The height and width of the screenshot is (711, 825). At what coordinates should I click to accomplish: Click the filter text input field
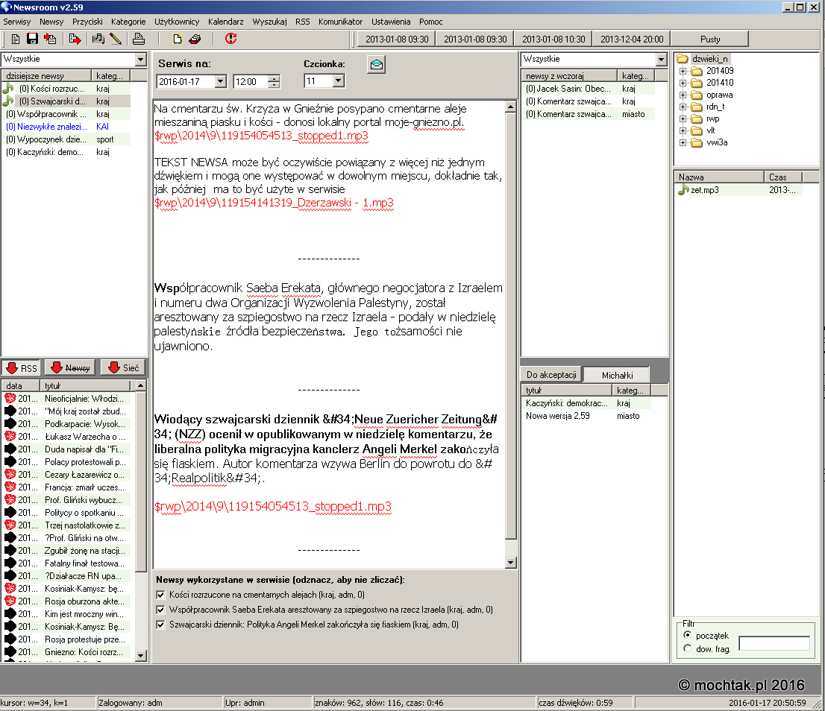tap(774, 643)
